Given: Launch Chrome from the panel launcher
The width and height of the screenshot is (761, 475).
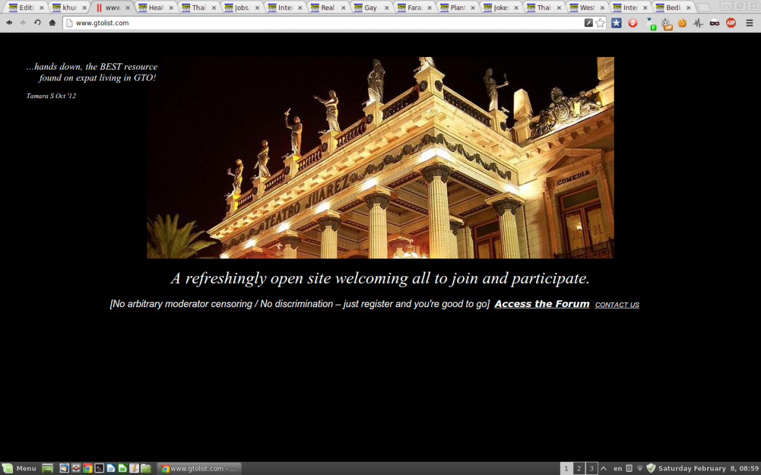Looking at the screenshot, I should point(88,469).
